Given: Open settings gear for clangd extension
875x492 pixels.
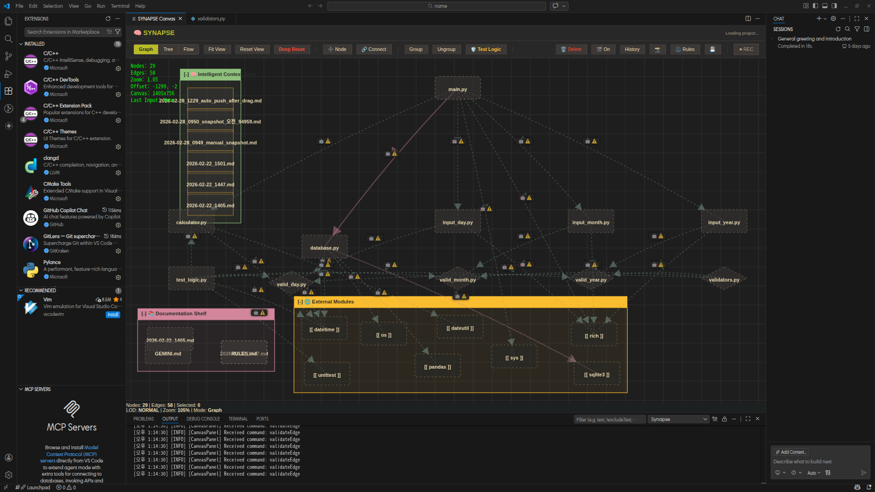Looking at the screenshot, I should (118, 173).
